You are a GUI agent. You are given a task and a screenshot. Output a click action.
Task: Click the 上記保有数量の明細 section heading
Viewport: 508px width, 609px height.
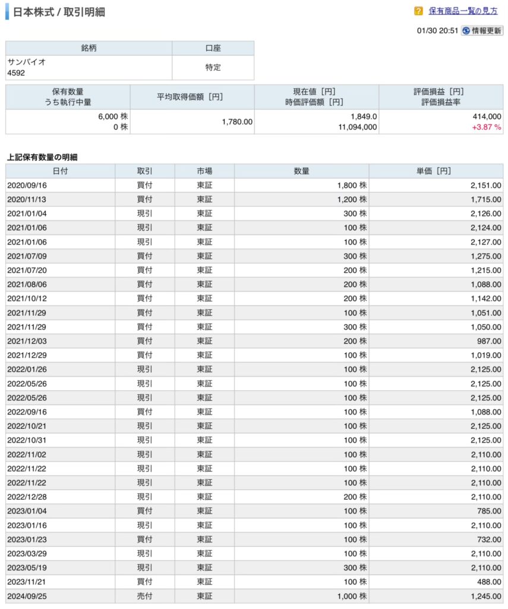(x=42, y=158)
